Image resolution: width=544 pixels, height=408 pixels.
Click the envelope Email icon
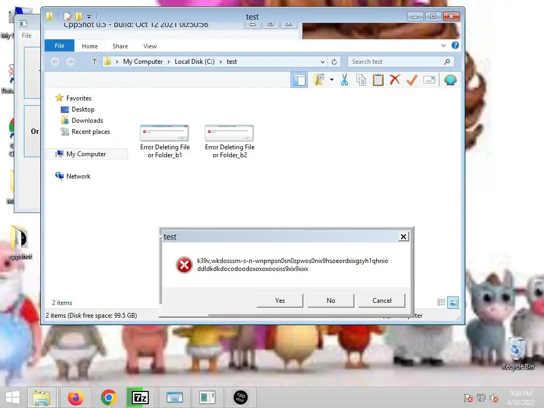429,80
